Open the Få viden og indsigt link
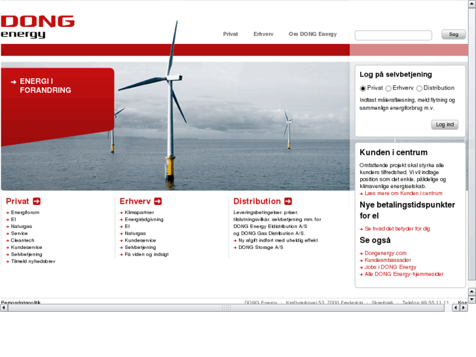The image size is (476, 357). pyautogui.click(x=147, y=254)
